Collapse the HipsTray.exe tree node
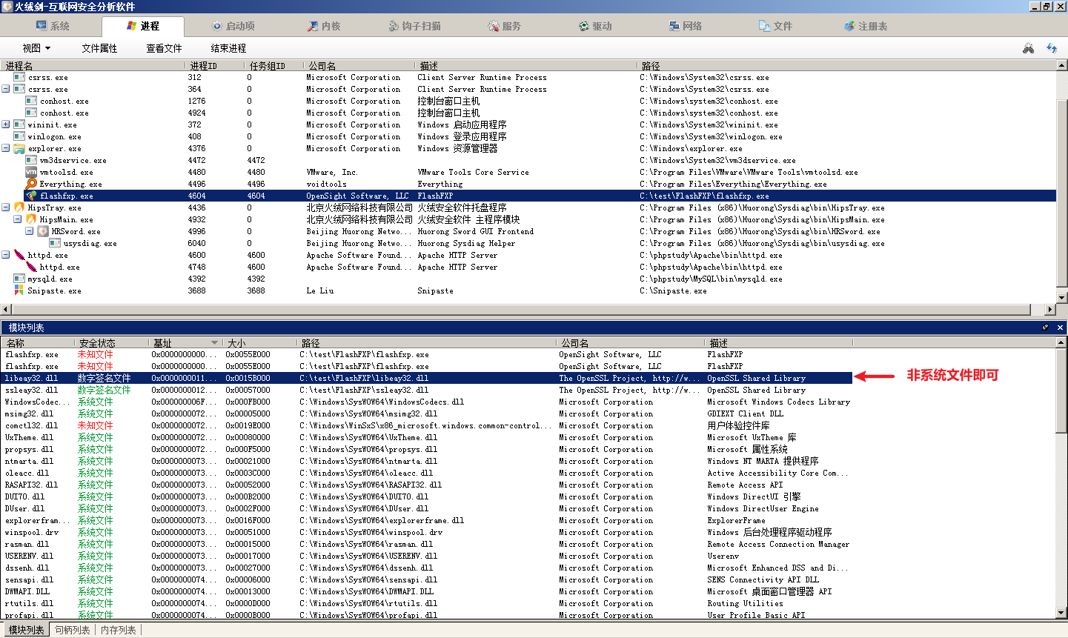Screen dimensions: 1068x638 pos(6,207)
